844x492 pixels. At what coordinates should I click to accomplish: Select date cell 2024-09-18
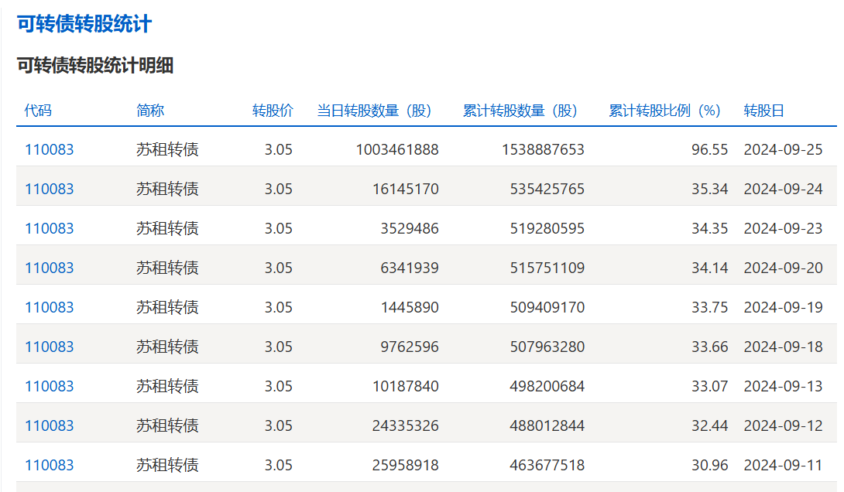coord(783,347)
